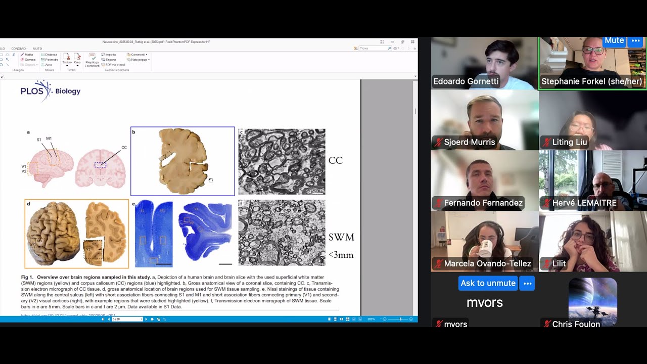
Task: Click the 200% zoom level value
Action: [x=371, y=319]
